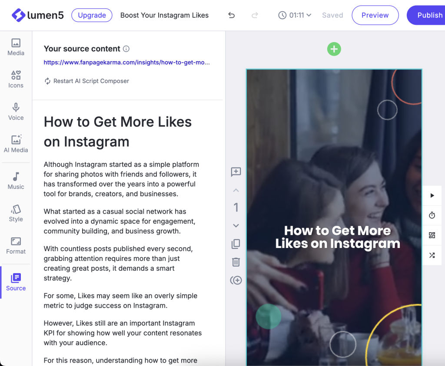Open the fanpagekarma source link
The image size is (445, 366).
coord(126,63)
